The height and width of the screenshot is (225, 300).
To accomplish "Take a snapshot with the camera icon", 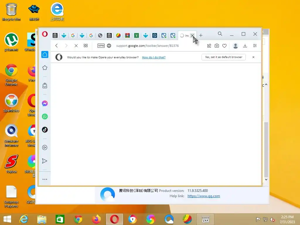I will tap(217, 45).
